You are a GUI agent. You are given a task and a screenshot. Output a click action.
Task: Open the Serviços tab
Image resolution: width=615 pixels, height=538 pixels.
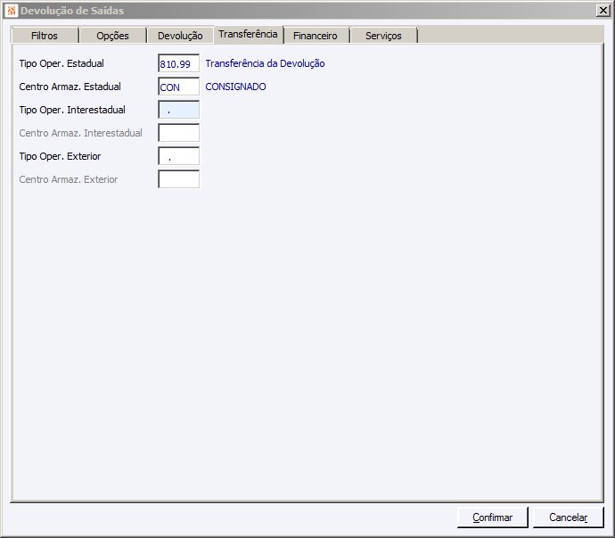click(383, 36)
